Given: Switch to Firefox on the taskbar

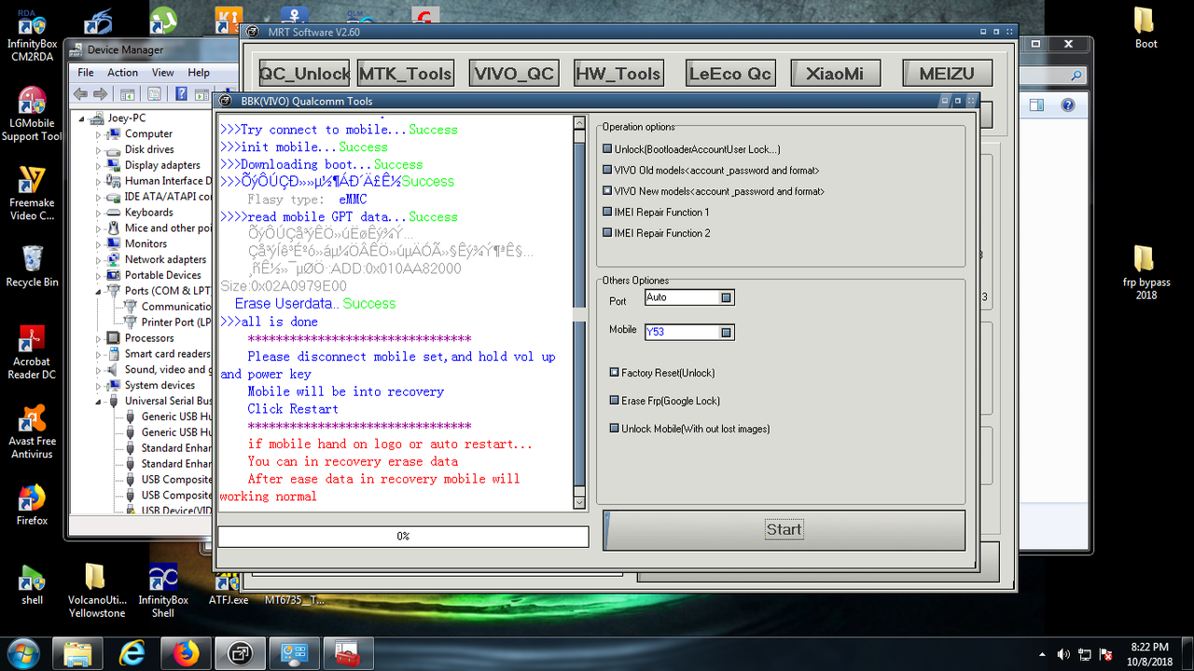Looking at the screenshot, I should 184,652.
